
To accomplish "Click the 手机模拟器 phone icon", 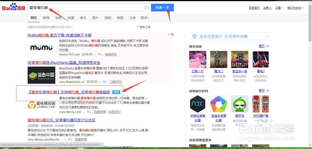I will coord(261,104).
